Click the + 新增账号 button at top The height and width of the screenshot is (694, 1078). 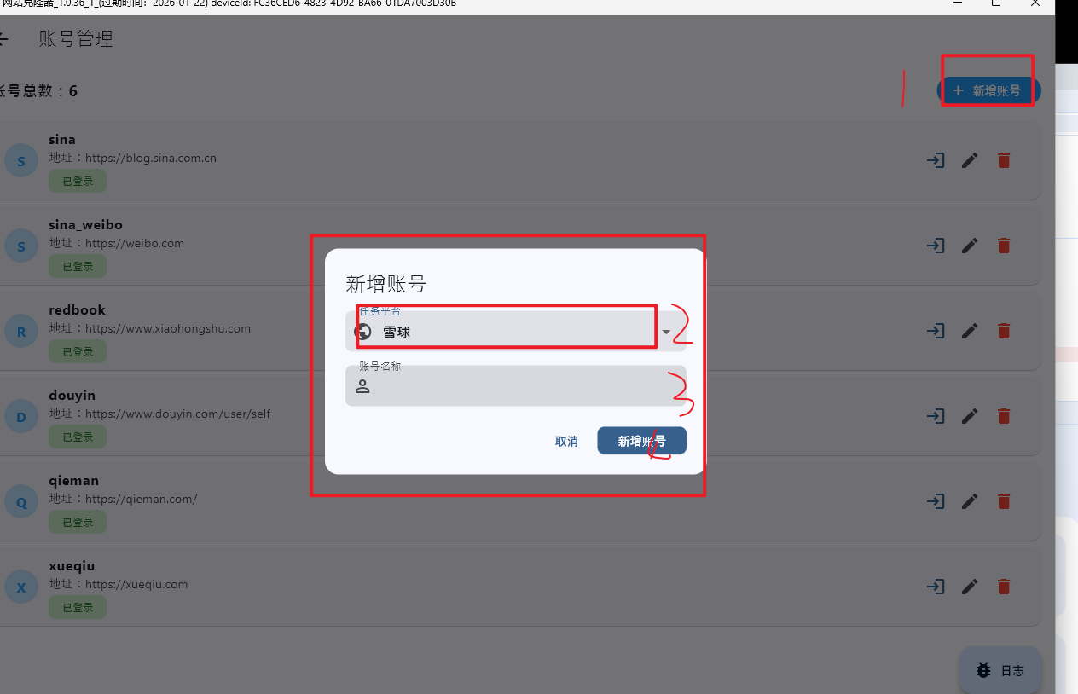click(988, 90)
